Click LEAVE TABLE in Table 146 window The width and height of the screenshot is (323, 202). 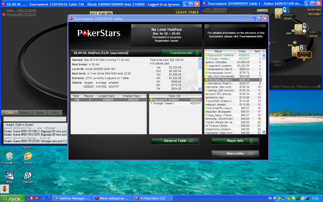pos(187,12)
